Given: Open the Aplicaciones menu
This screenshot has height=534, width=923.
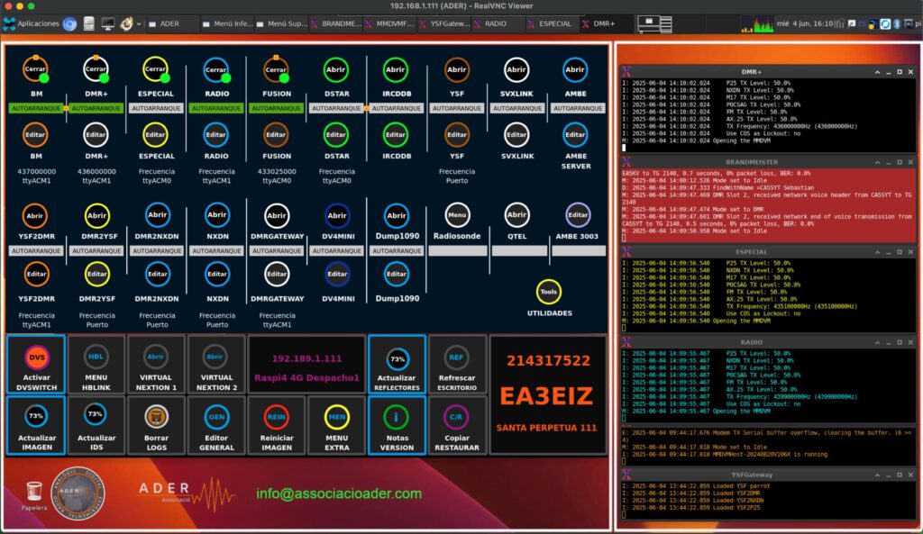Looking at the screenshot, I should point(32,23).
